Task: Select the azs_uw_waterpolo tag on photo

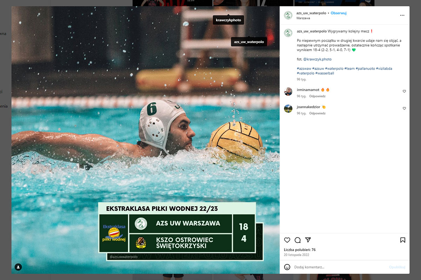Action: click(x=249, y=42)
